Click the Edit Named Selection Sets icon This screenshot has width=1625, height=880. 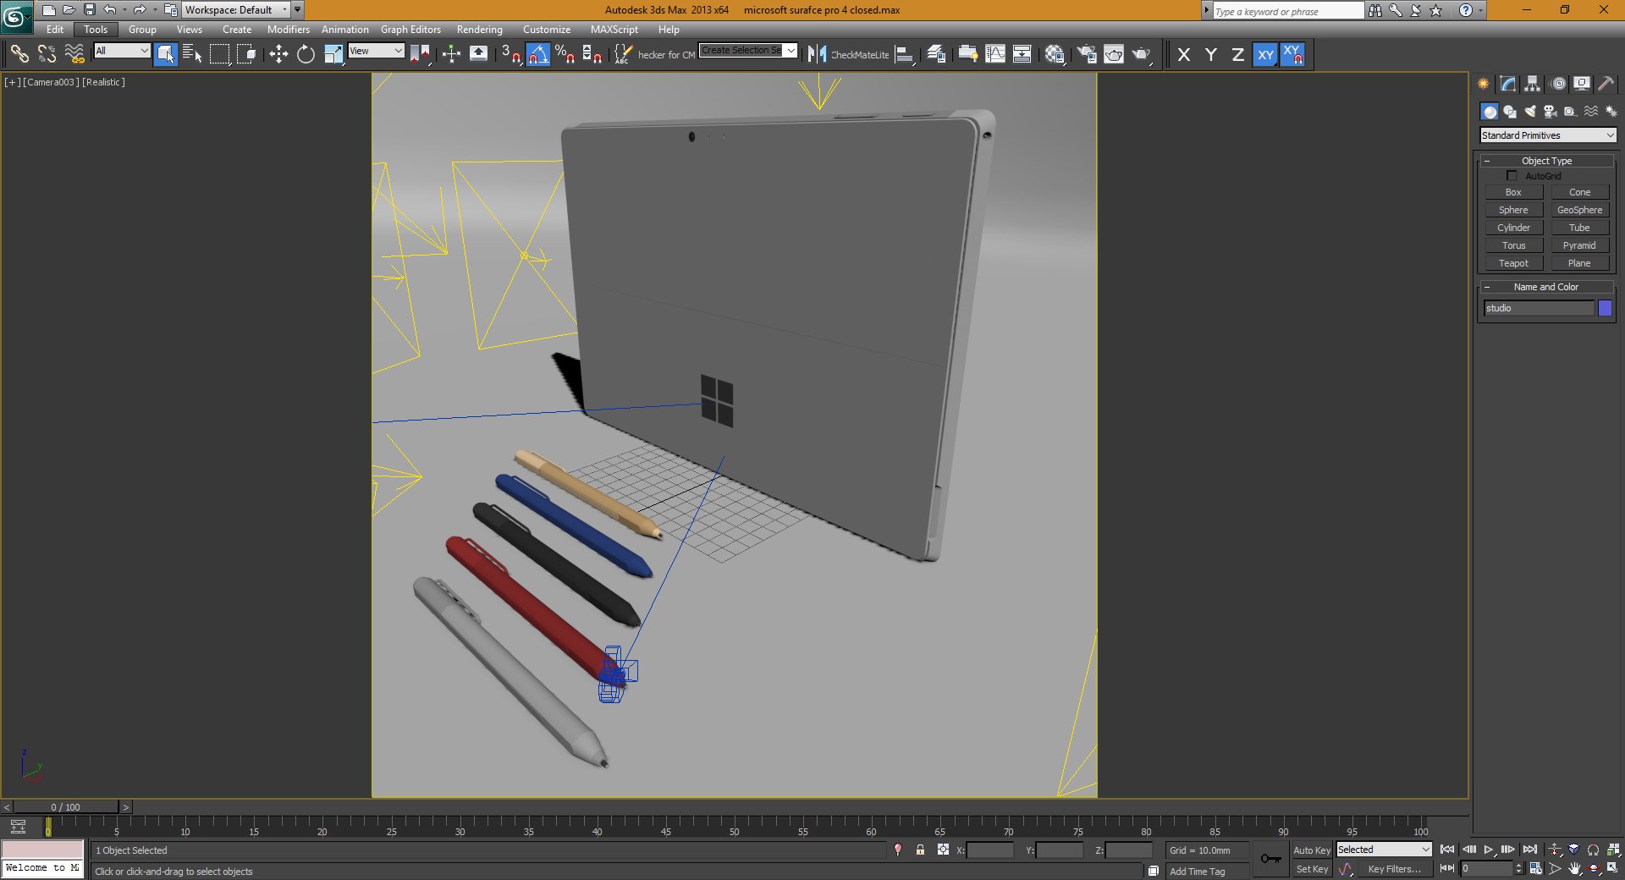623,54
